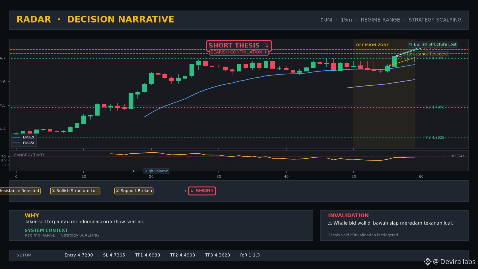
Task: Click the Resistance Rejected step badge
Action: pyautogui.click(x=19, y=191)
